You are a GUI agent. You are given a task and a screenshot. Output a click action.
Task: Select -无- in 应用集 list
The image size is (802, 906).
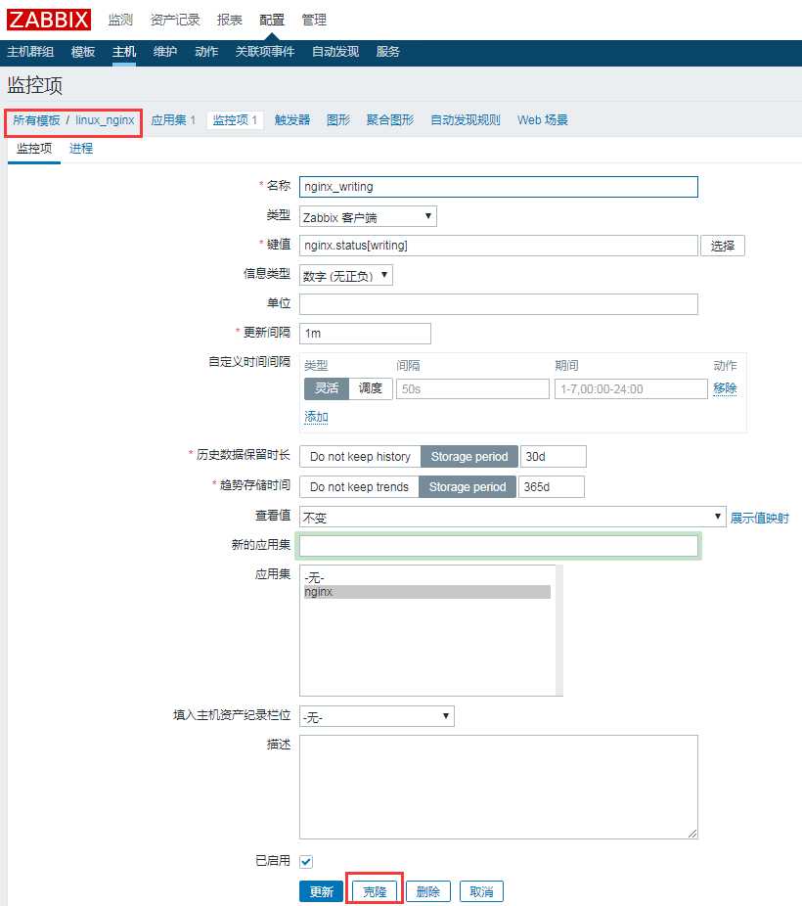pos(426,578)
